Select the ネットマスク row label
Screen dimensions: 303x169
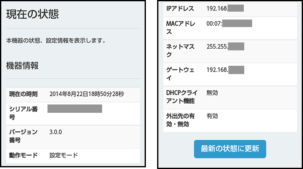click(180, 51)
